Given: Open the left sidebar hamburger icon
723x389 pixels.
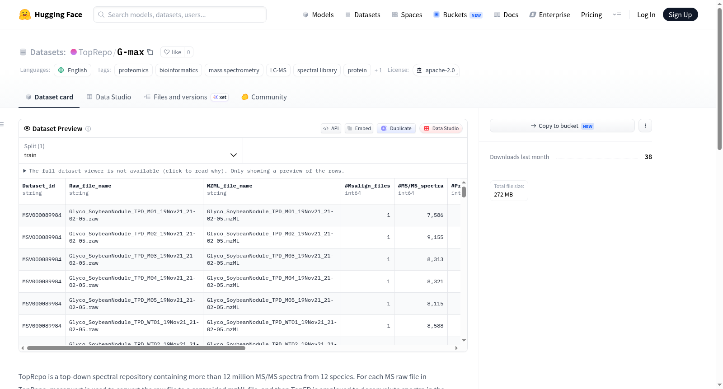Looking at the screenshot, I should (2, 124).
